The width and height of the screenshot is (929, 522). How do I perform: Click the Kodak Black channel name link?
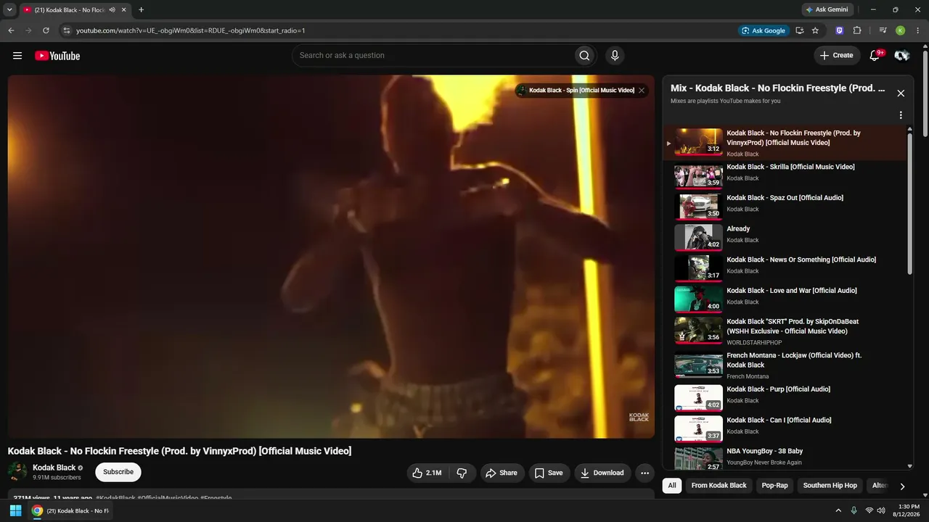point(54,468)
